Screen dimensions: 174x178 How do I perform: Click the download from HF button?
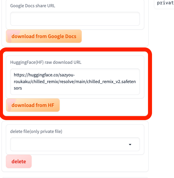(x=33, y=105)
